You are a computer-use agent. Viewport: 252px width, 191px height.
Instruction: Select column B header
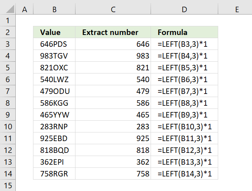[54, 9]
